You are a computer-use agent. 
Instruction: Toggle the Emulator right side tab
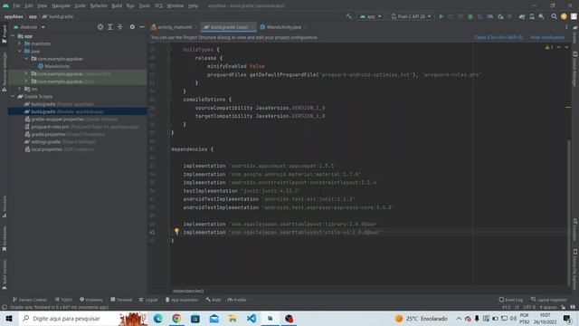coord(575,230)
